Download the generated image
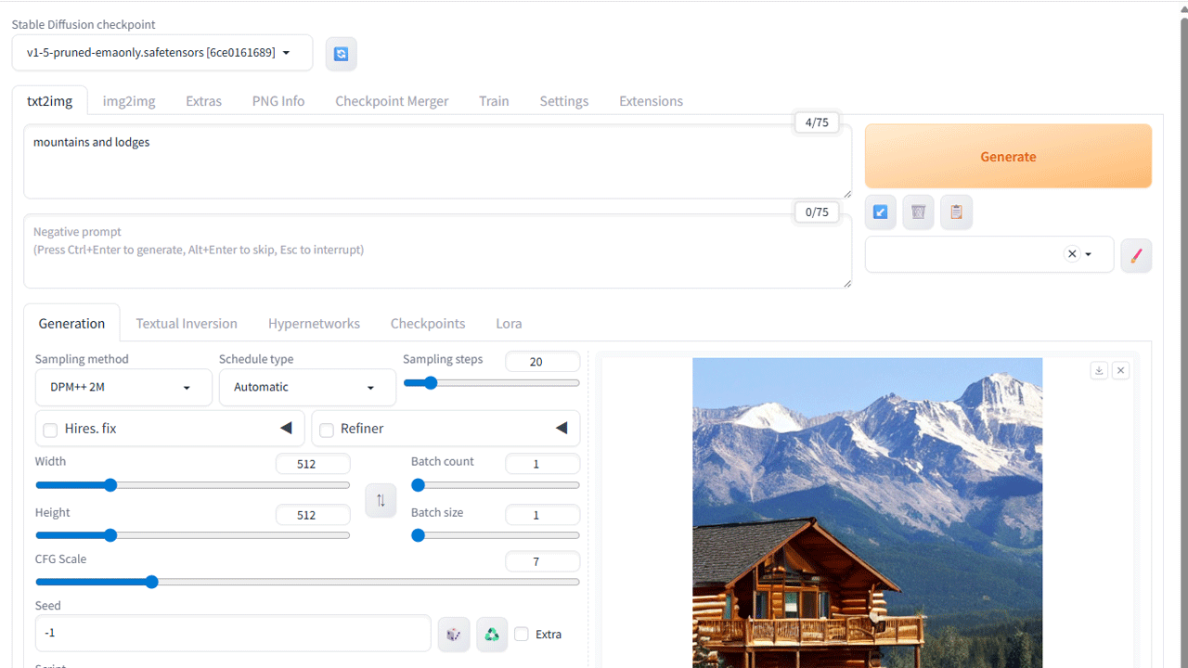The height and width of the screenshot is (668, 1188). (1099, 370)
